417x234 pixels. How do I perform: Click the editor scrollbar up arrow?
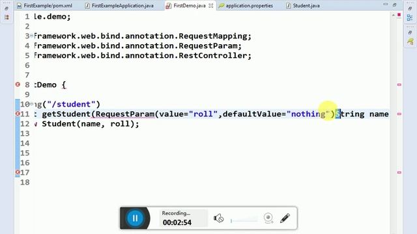(394, 15)
